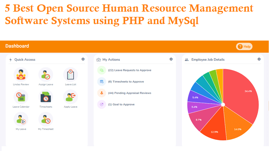The image size is (270, 151).
Task: Click the Dashboard header title
Action: point(17,46)
